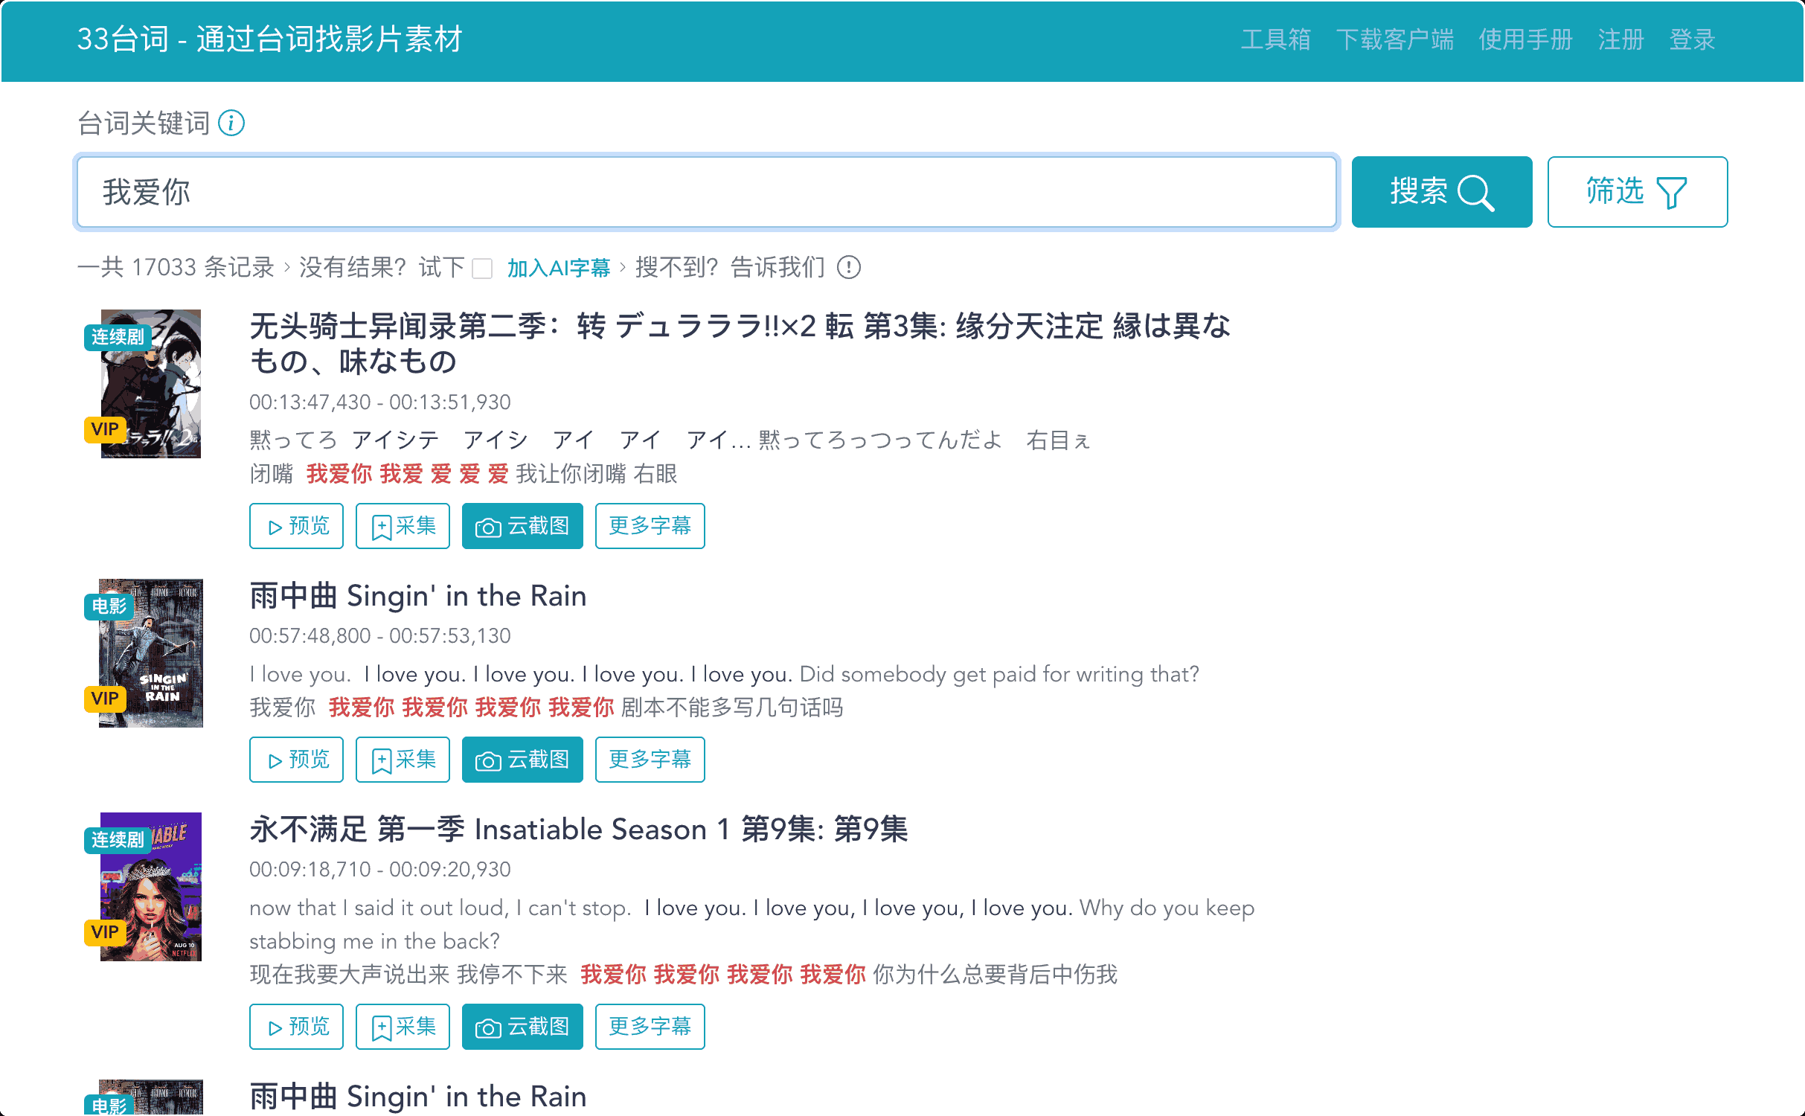
Task: Open the 筛选 filter funnel button
Action: 1637,192
